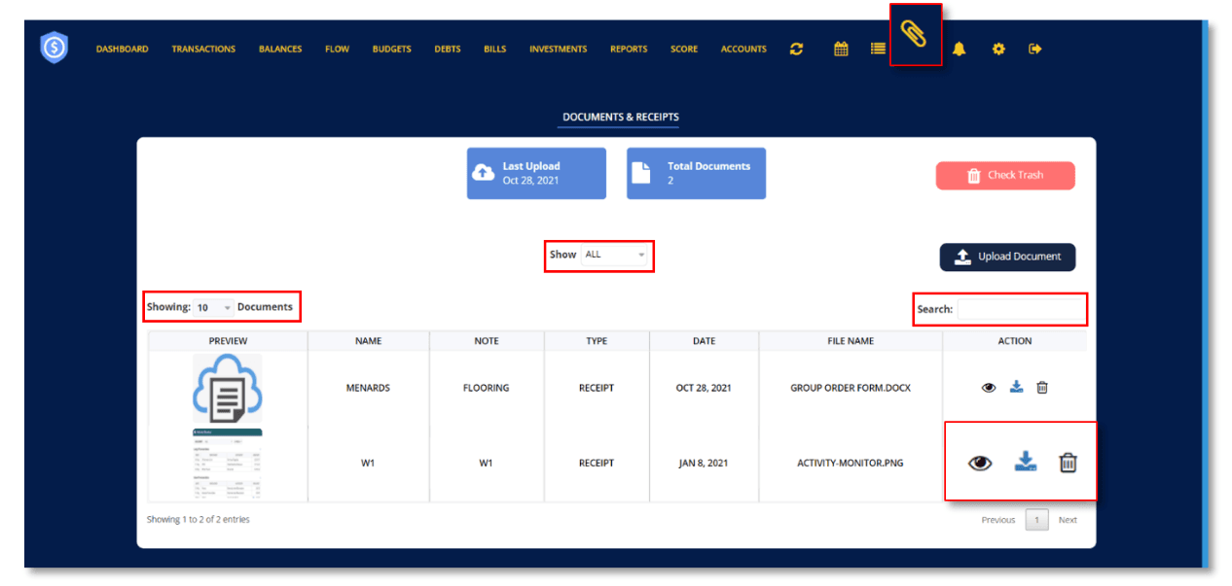Click the GROUP ORDER FORM.DOCX file name
The image size is (1232, 586).
point(851,388)
